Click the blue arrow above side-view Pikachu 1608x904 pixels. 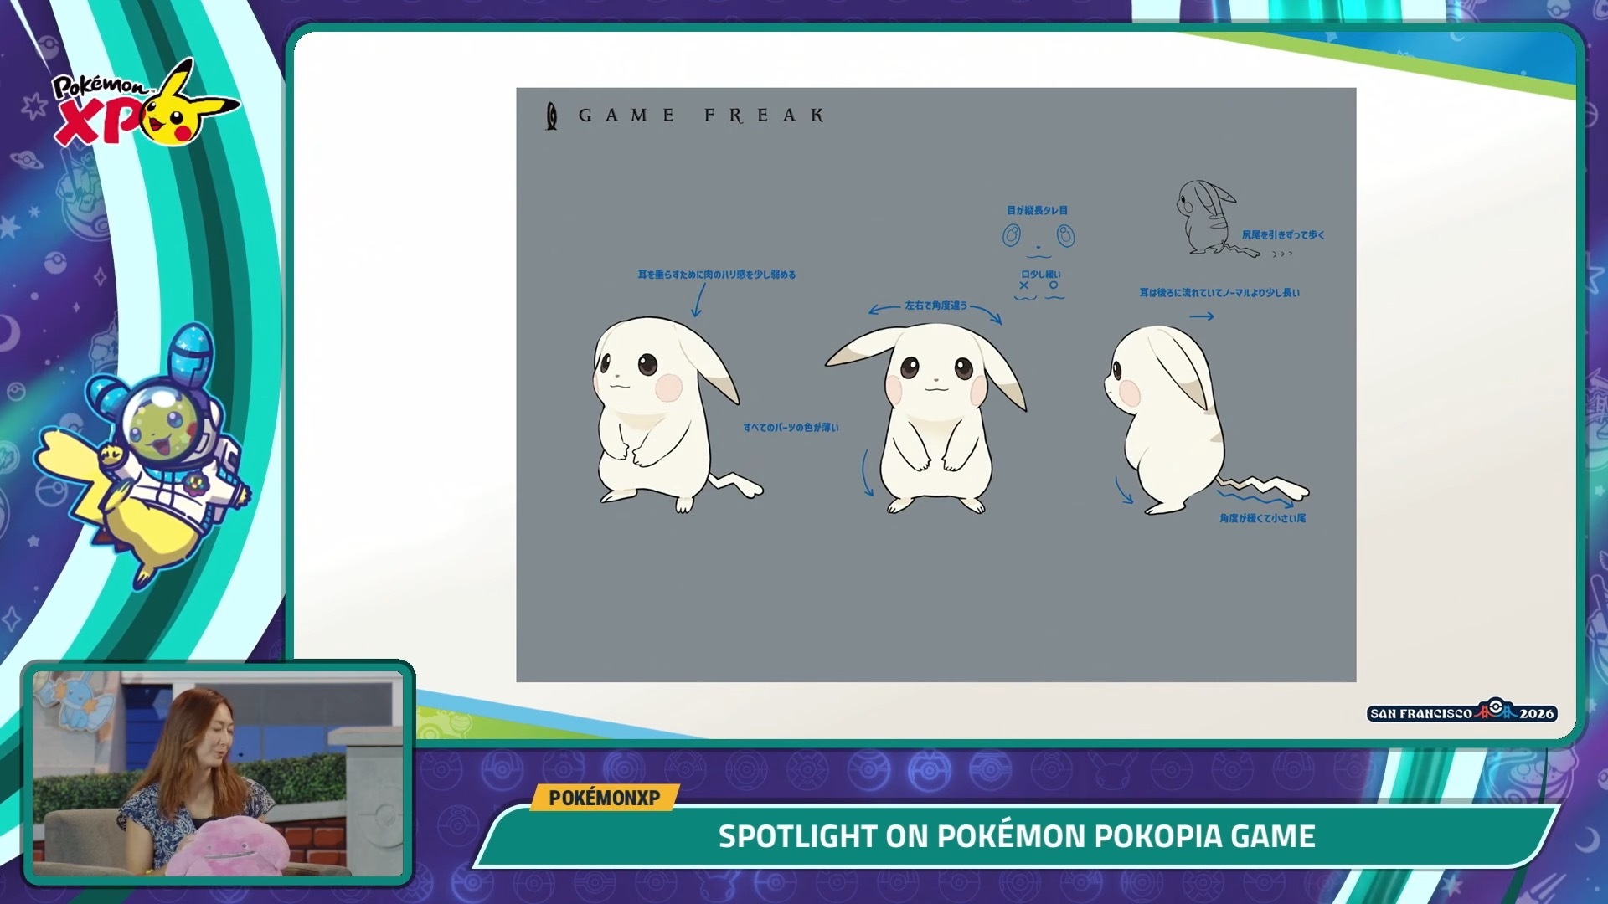click(x=1201, y=316)
